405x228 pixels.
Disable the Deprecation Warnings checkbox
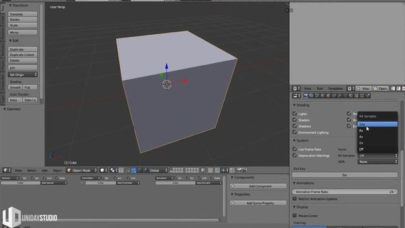click(295, 155)
